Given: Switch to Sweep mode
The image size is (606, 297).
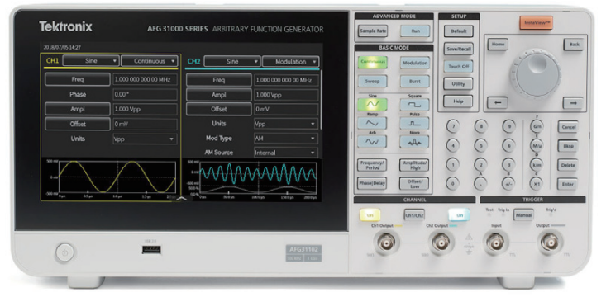Looking at the screenshot, I should coord(372,82).
